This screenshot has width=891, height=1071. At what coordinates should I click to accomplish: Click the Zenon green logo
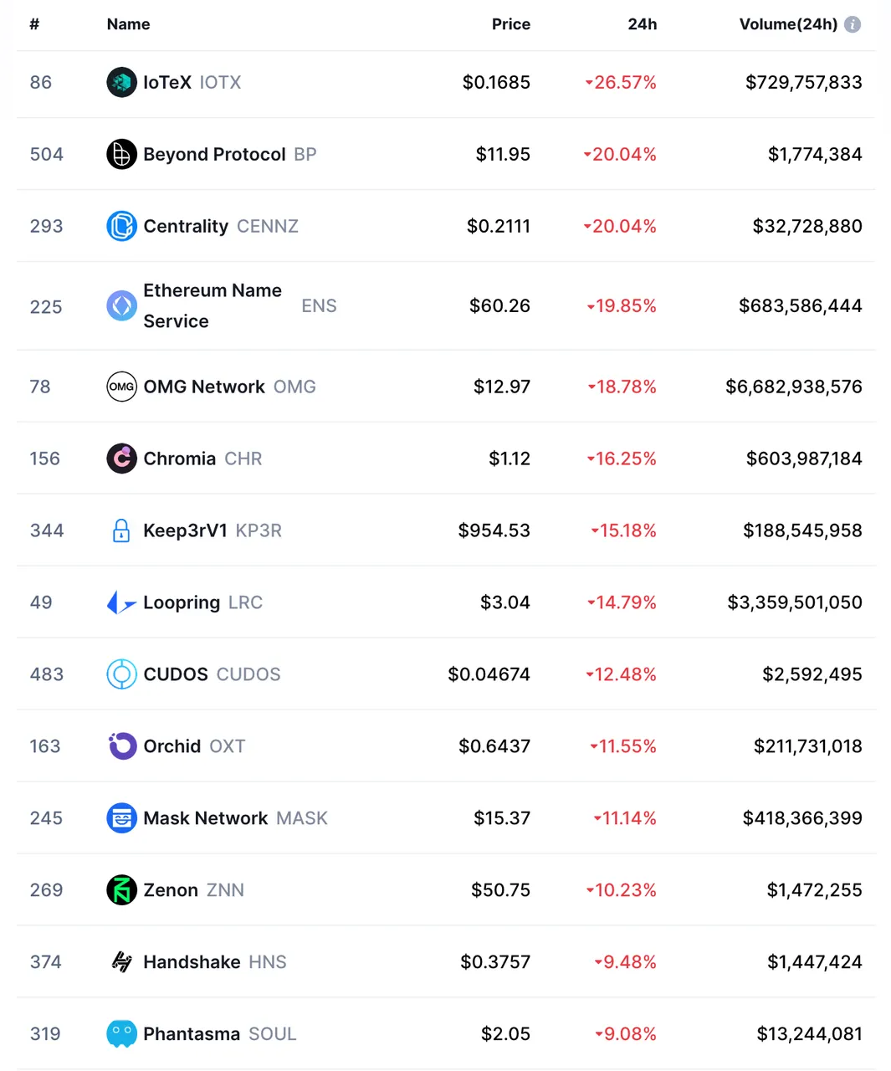click(121, 890)
